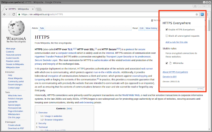Click Add a rule for this site
Image resolution: width=212 pixels, height=132 pixels.
[177, 42]
